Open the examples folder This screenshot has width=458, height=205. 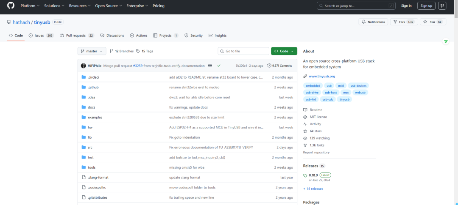(95, 118)
